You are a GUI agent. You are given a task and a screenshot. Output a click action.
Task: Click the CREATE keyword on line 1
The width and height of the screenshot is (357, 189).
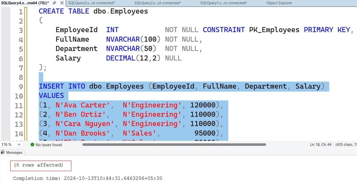(51, 11)
